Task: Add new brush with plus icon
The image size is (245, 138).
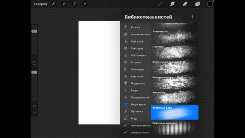Action: (193, 17)
